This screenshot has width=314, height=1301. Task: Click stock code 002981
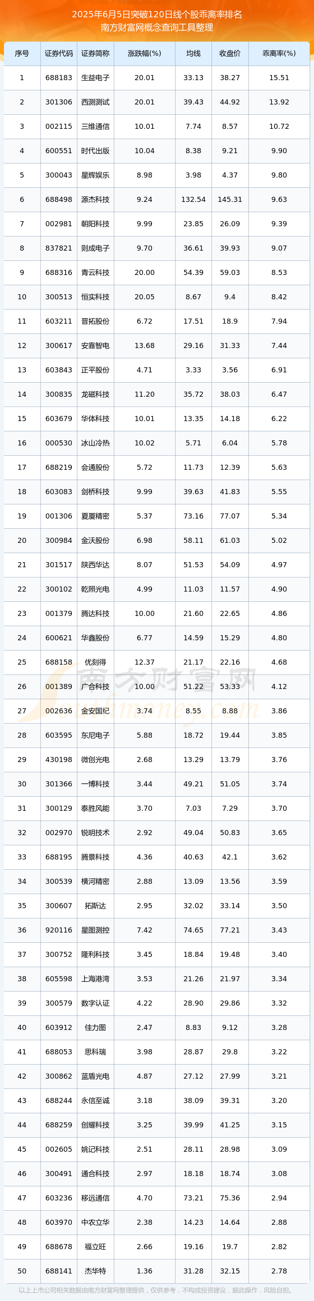[58, 224]
